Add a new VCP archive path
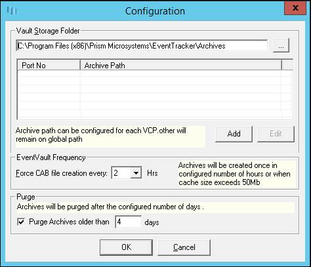 coord(234,134)
